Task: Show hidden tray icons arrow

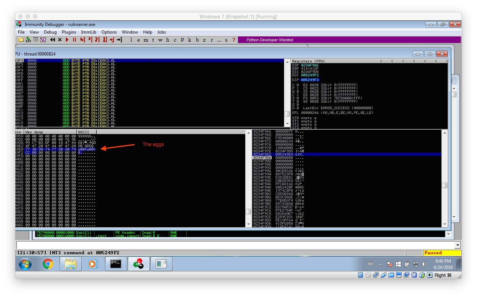Action: [x=380, y=264]
